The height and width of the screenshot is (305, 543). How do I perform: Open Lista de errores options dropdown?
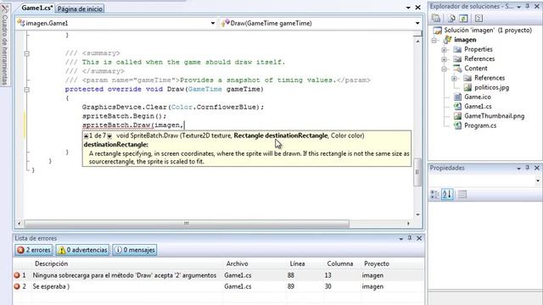click(x=401, y=239)
